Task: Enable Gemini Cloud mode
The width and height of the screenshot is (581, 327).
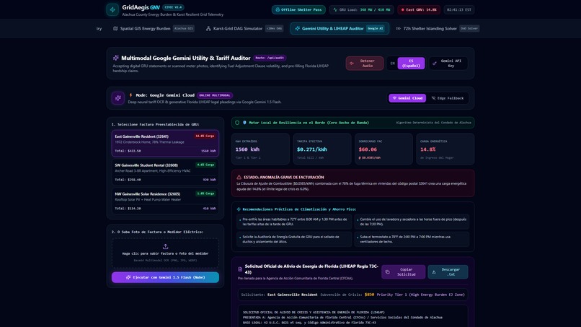Action: coord(407,98)
